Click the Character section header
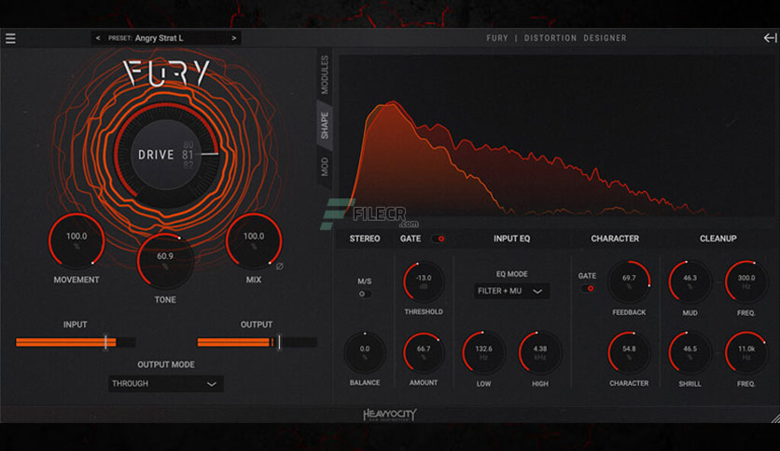Screen dimensions: 780x451 pos(615,239)
